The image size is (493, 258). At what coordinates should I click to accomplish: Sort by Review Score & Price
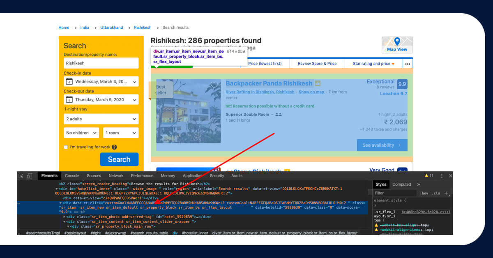(317, 64)
